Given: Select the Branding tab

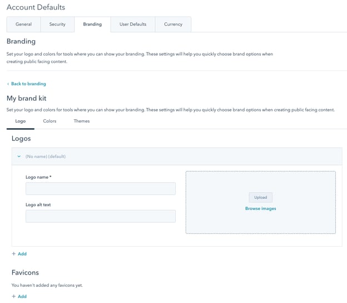Looking at the screenshot, I should coord(92,25).
